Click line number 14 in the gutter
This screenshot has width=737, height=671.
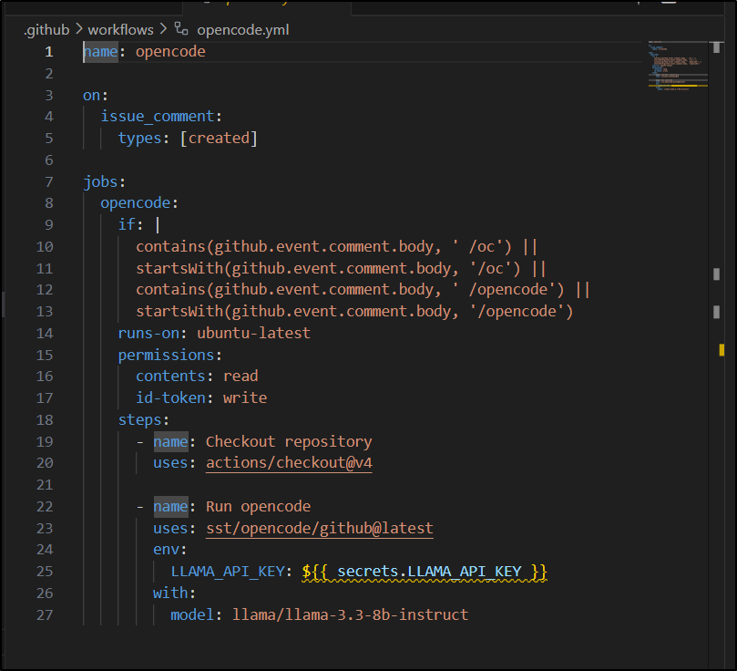[x=45, y=334]
